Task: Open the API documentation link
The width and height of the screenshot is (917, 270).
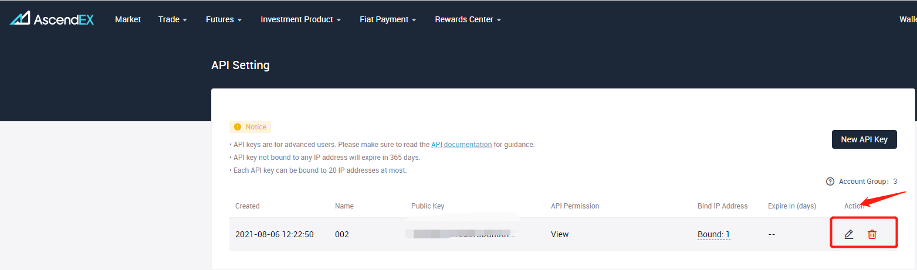Action: pos(461,144)
